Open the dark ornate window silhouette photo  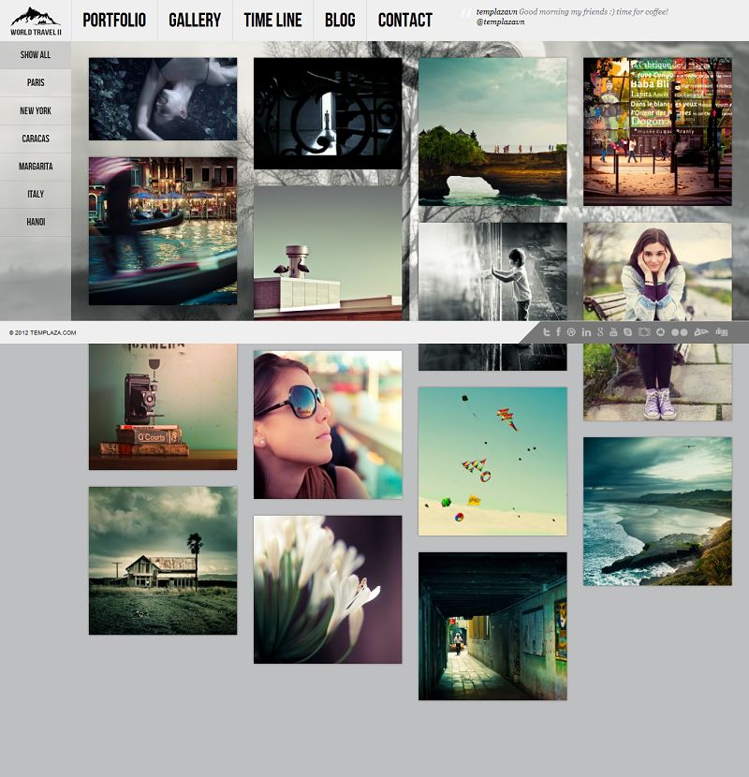click(x=328, y=113)
